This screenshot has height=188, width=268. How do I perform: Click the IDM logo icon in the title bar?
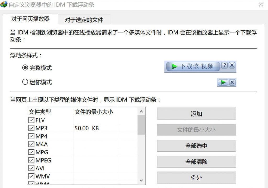(4, 5)
